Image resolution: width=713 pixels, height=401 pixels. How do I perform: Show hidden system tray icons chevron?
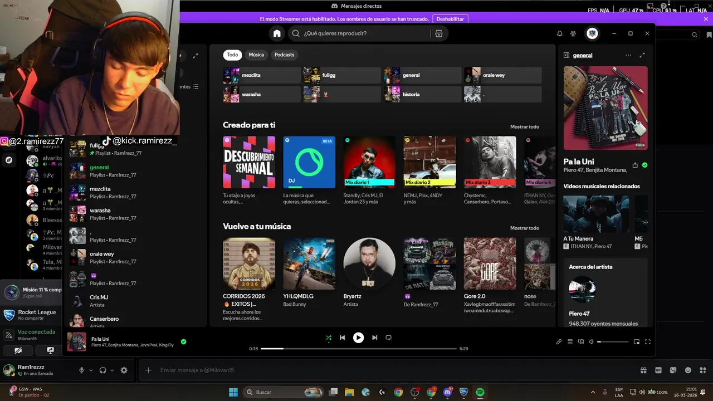(x=593, y=392)
